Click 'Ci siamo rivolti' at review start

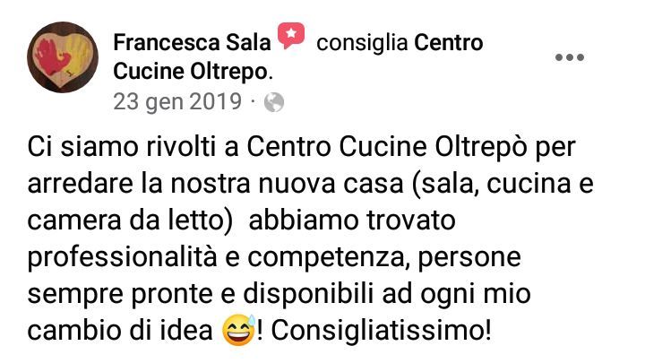pos(122,147)
